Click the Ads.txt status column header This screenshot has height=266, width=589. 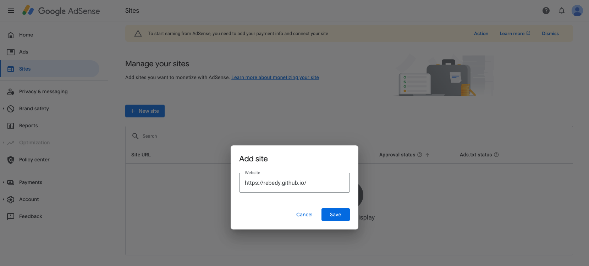476,155
